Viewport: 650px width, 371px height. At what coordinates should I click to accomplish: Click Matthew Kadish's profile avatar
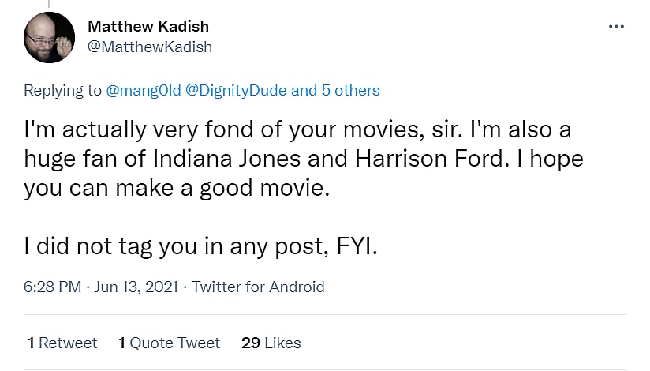coord(50,38)
